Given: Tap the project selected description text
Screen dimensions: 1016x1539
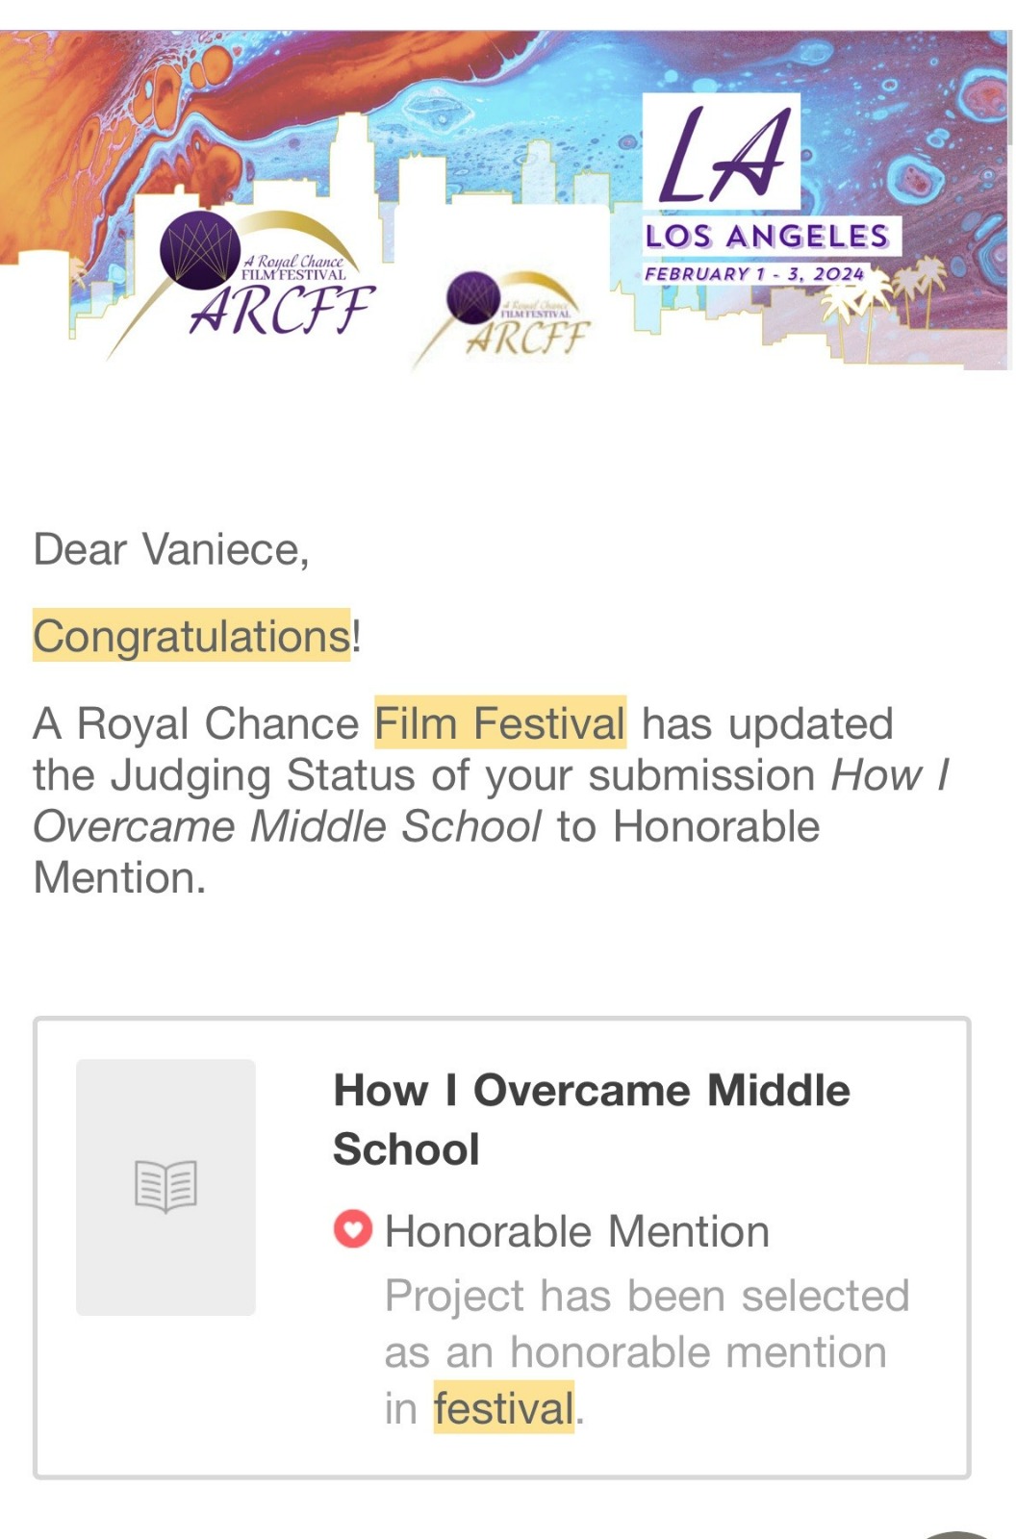Looking at the screenshot, I should (x=647, y=1351).
